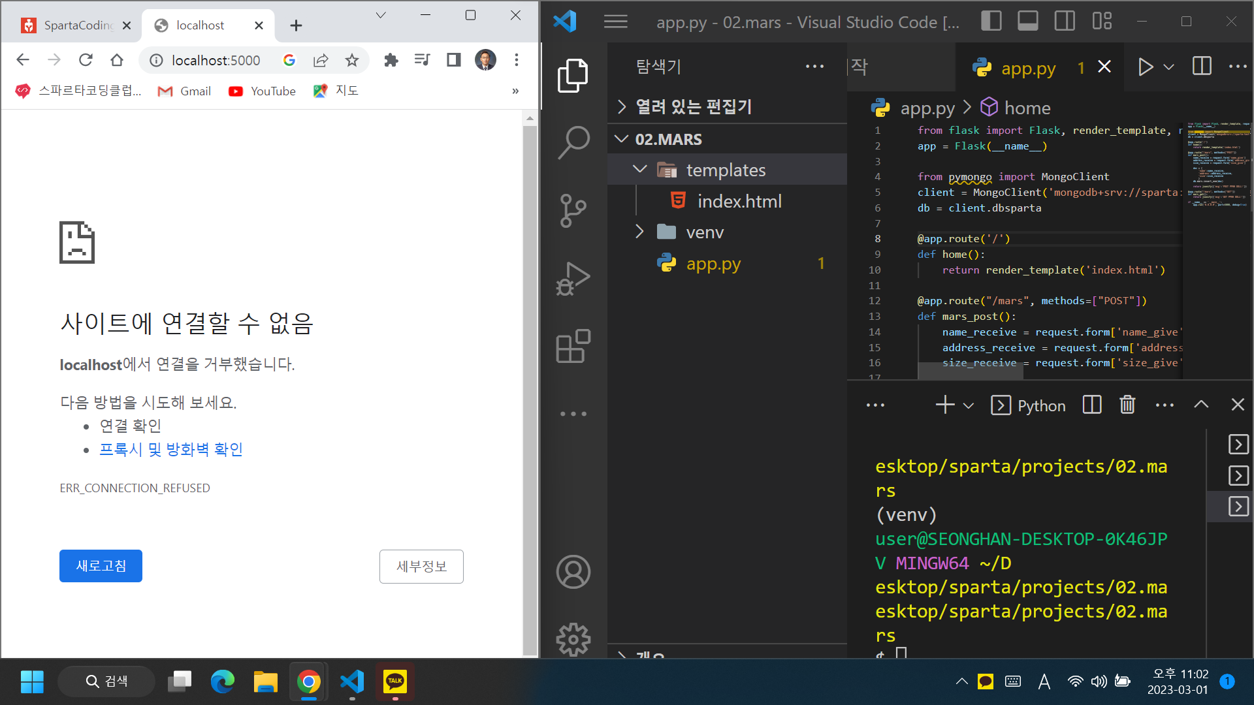The width and height of the screenshot is (1254, 705).
Task: Bookmark this page with the star
Action: [x=352, y=61]
